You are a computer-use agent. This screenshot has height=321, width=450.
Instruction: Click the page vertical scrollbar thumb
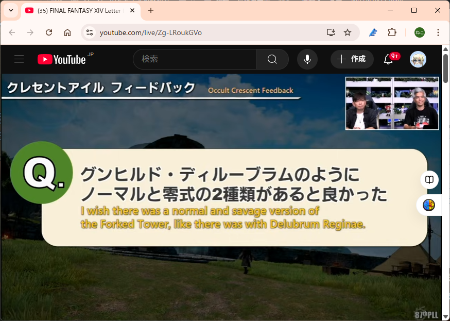tap(445, 69)
